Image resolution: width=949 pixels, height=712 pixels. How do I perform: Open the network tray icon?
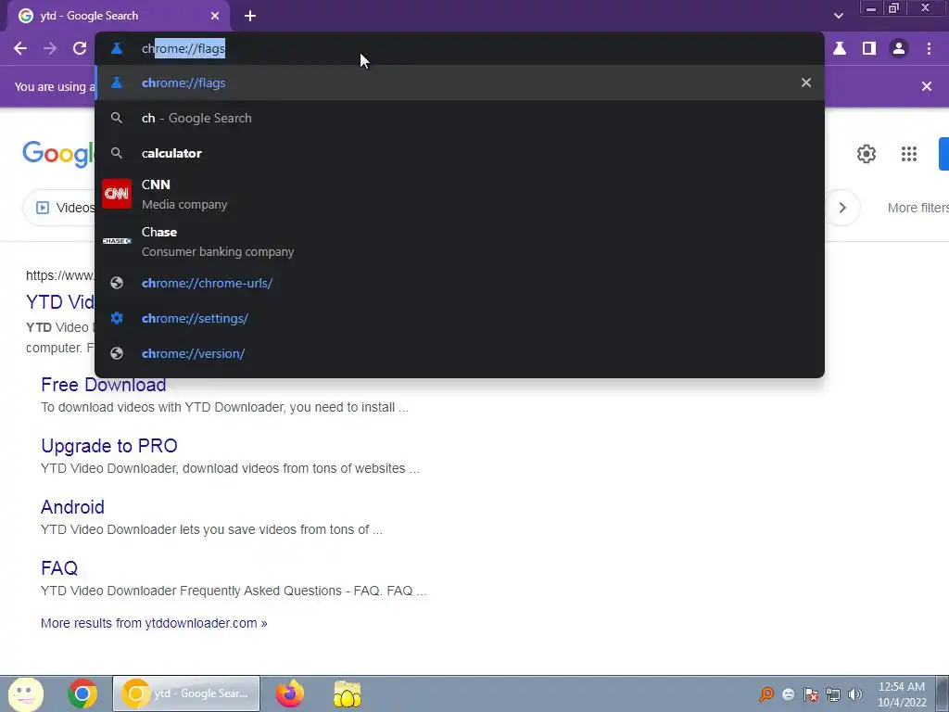(833, 694)
